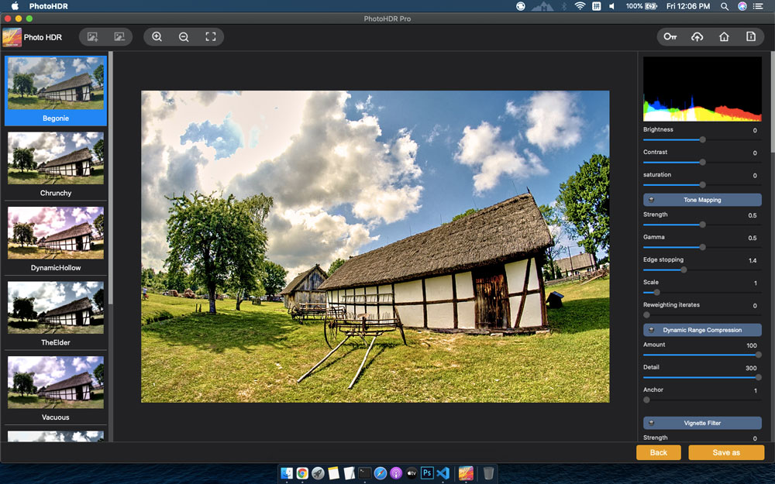Click the Amount slider handle
The width and height of the screenshot is (775, 484).
point(758,355)
